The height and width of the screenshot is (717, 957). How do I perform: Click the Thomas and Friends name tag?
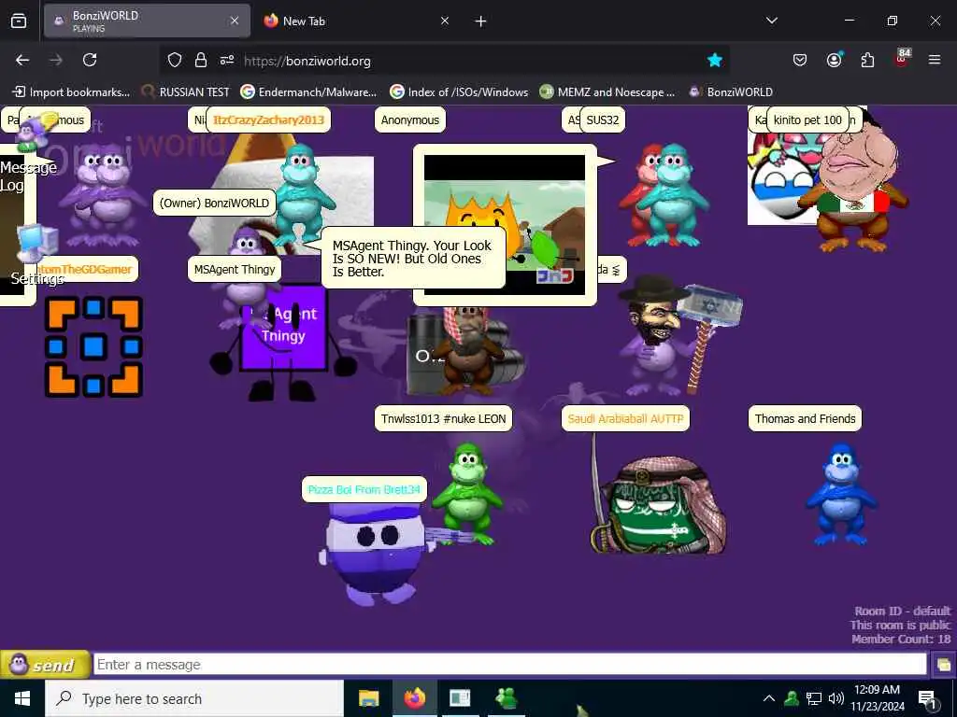(805, 419)
